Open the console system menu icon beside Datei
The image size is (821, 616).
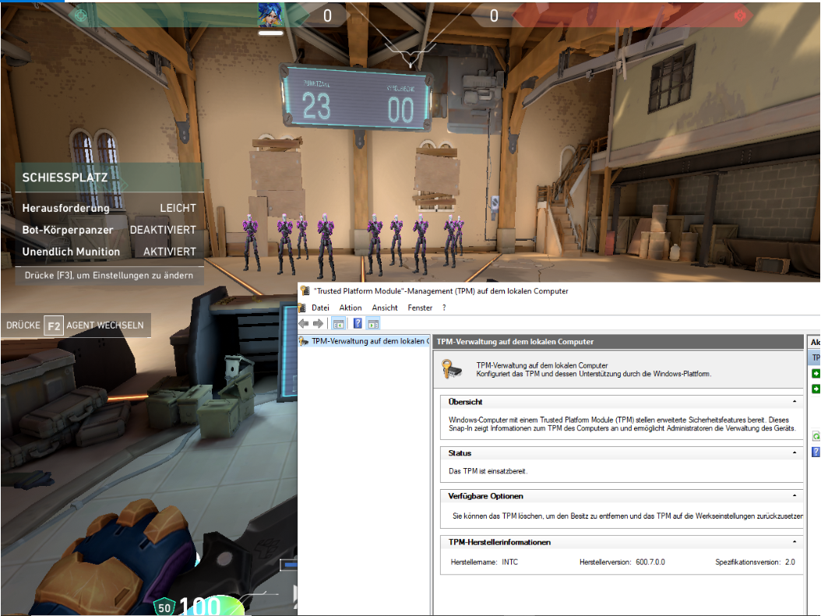[x=301, y=308]
